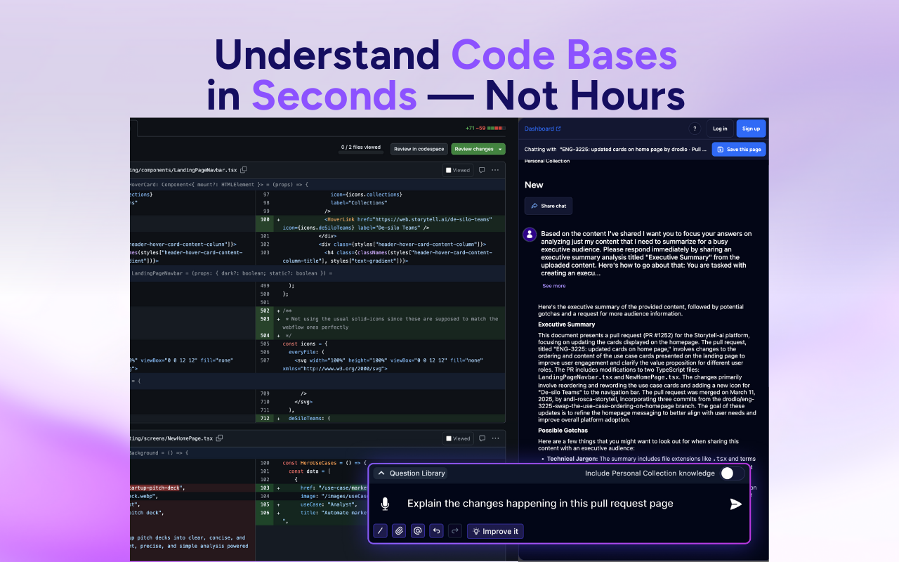Click the Log in button
This screenshot has width=899, height=562.
point(720,129)
